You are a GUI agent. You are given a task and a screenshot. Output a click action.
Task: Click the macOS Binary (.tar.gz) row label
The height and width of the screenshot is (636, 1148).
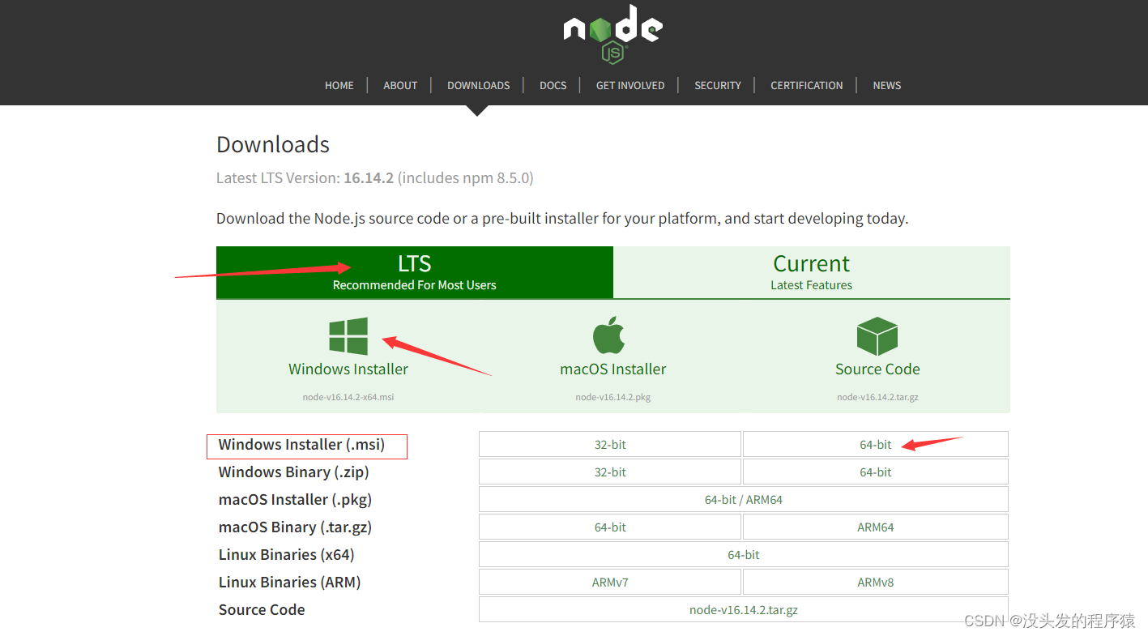coord(295,527)
